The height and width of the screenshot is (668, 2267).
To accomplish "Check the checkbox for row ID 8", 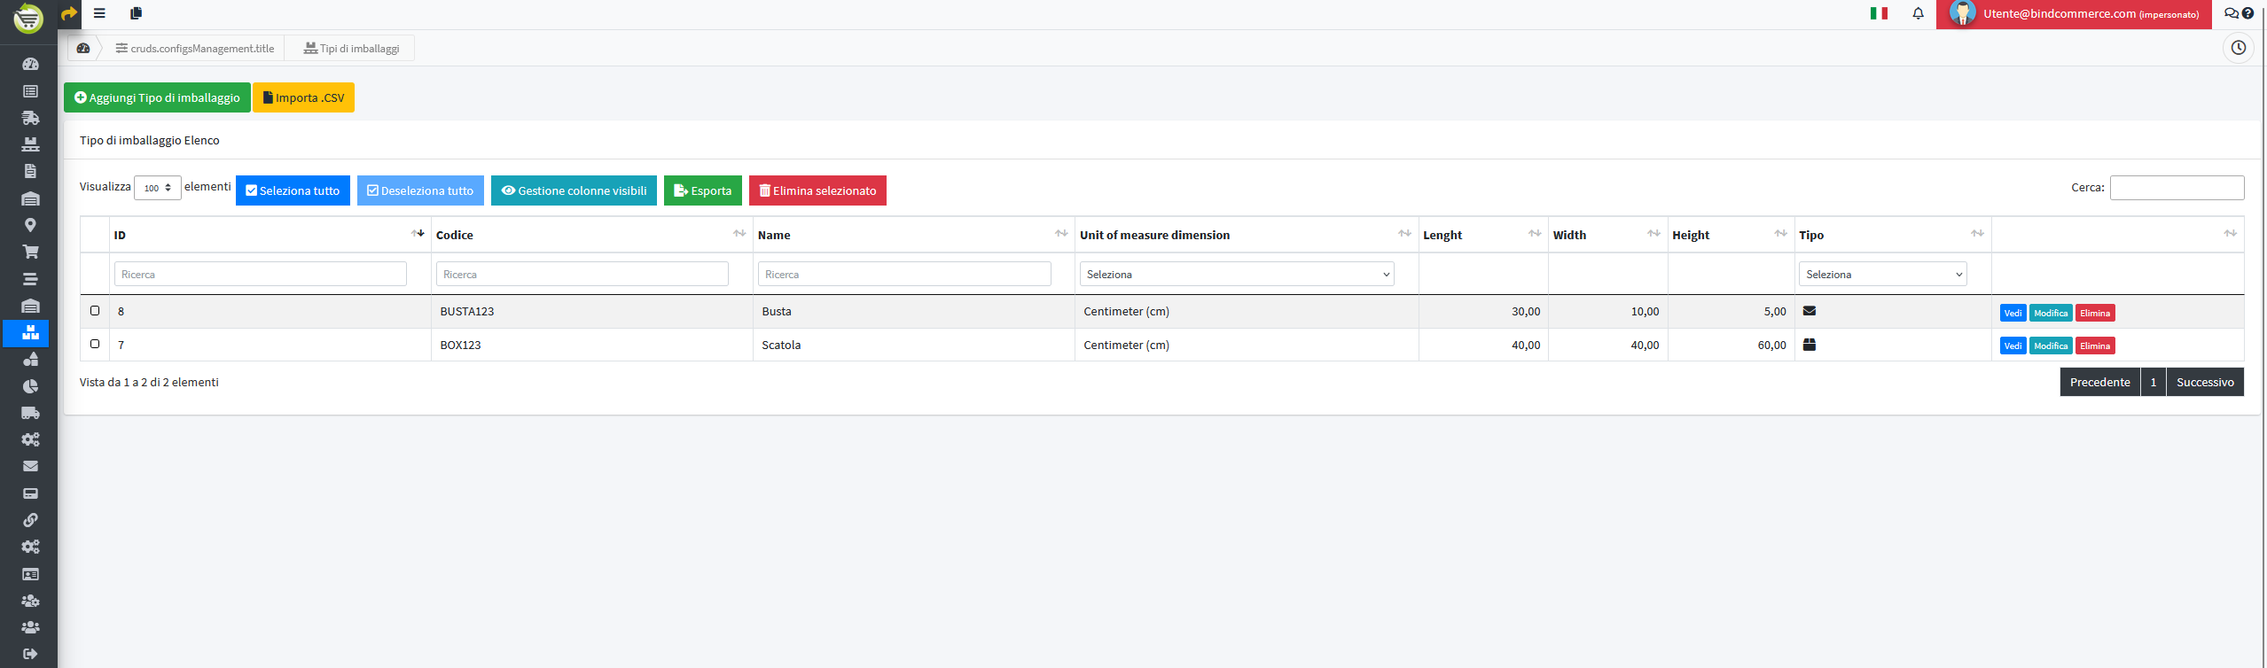I will (x=95, y=311).
